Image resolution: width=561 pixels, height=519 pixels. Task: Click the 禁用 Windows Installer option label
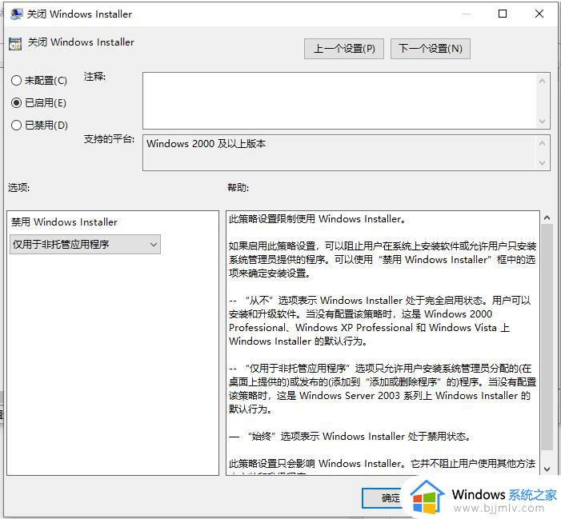click(x=64, y=222)
